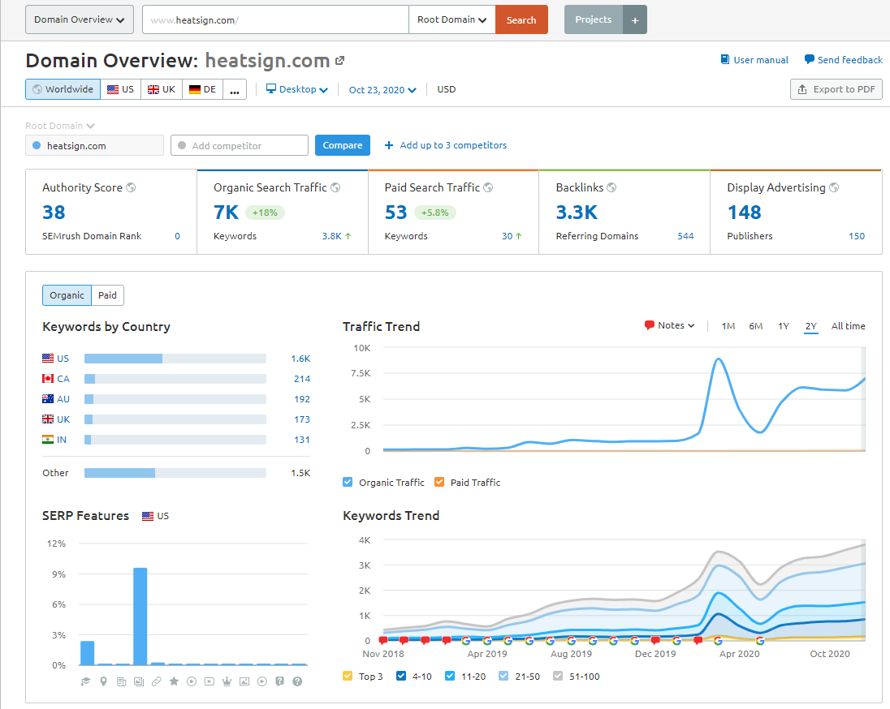Click the Send feedback speech bubble icon
Screen dimensions: 890x709
(x=810, y=59)
